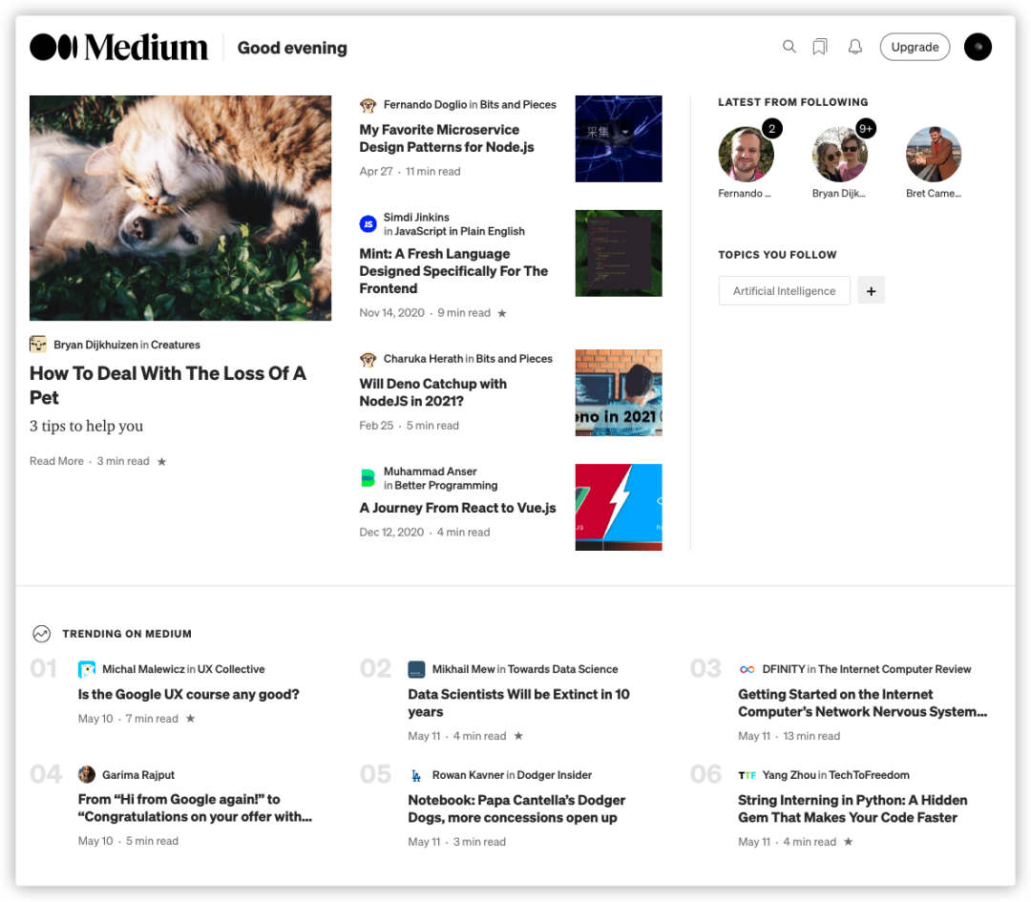Open 'Is the Google UX course any good?'
The image size is (1031, 902).
point(189,694)
